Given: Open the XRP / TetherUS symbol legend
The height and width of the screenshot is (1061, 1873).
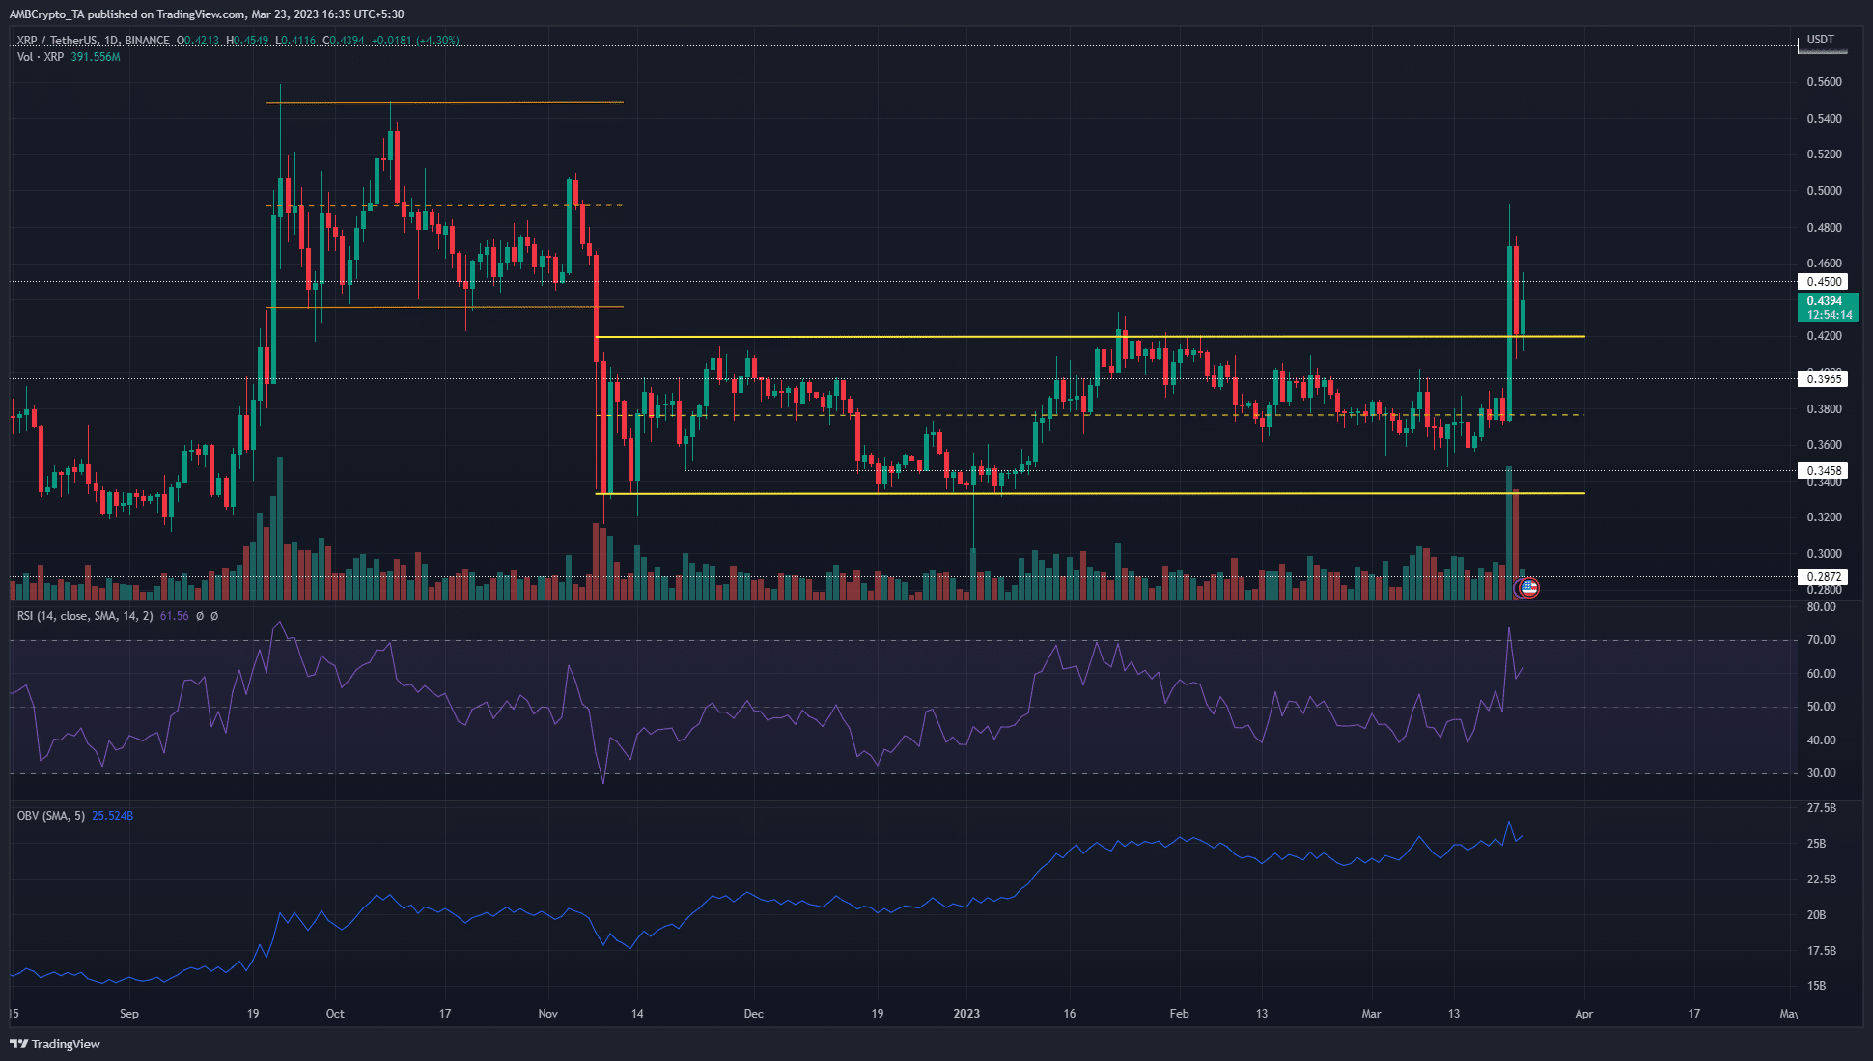Looking at the screenshot, I should tap(58, 40).
